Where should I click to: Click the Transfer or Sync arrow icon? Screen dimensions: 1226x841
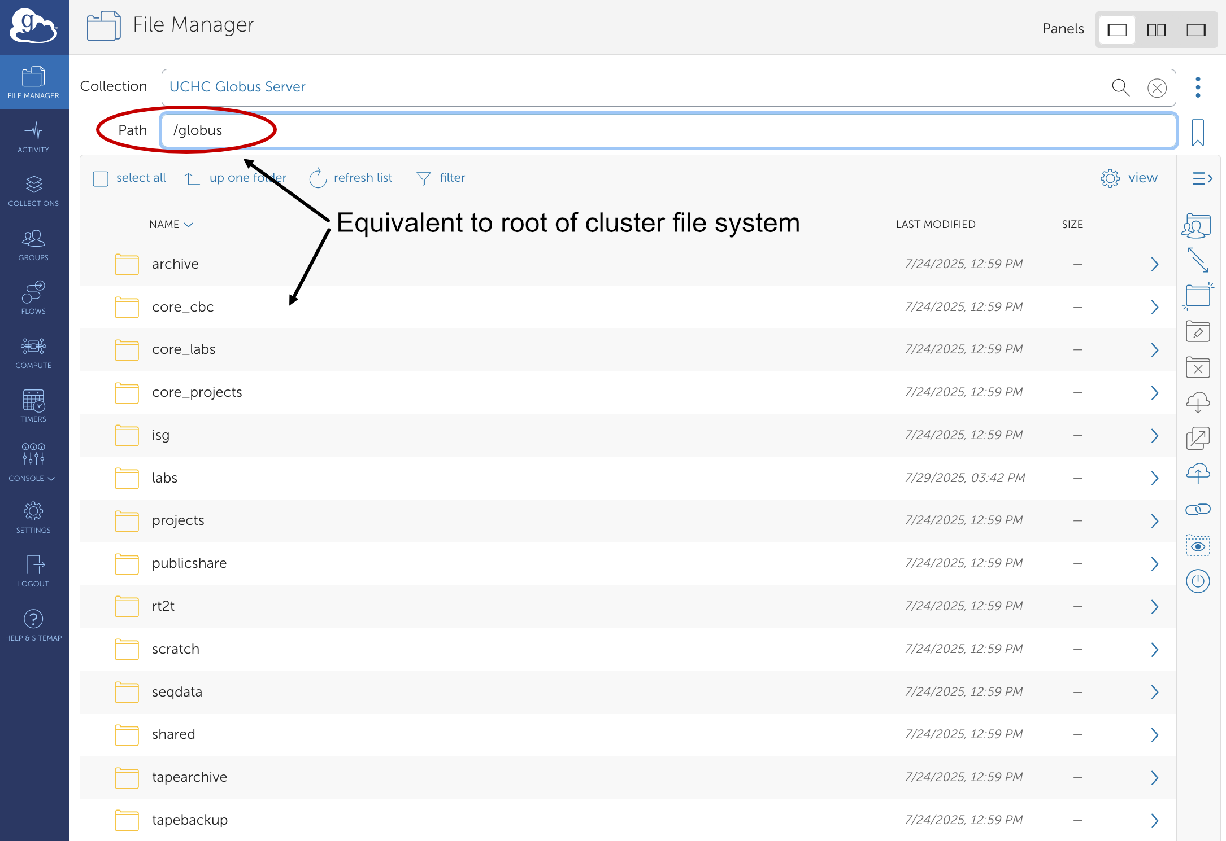[1197, 260]
